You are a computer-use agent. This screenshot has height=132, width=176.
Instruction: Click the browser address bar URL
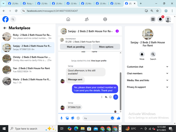click(x=52, y=11)
